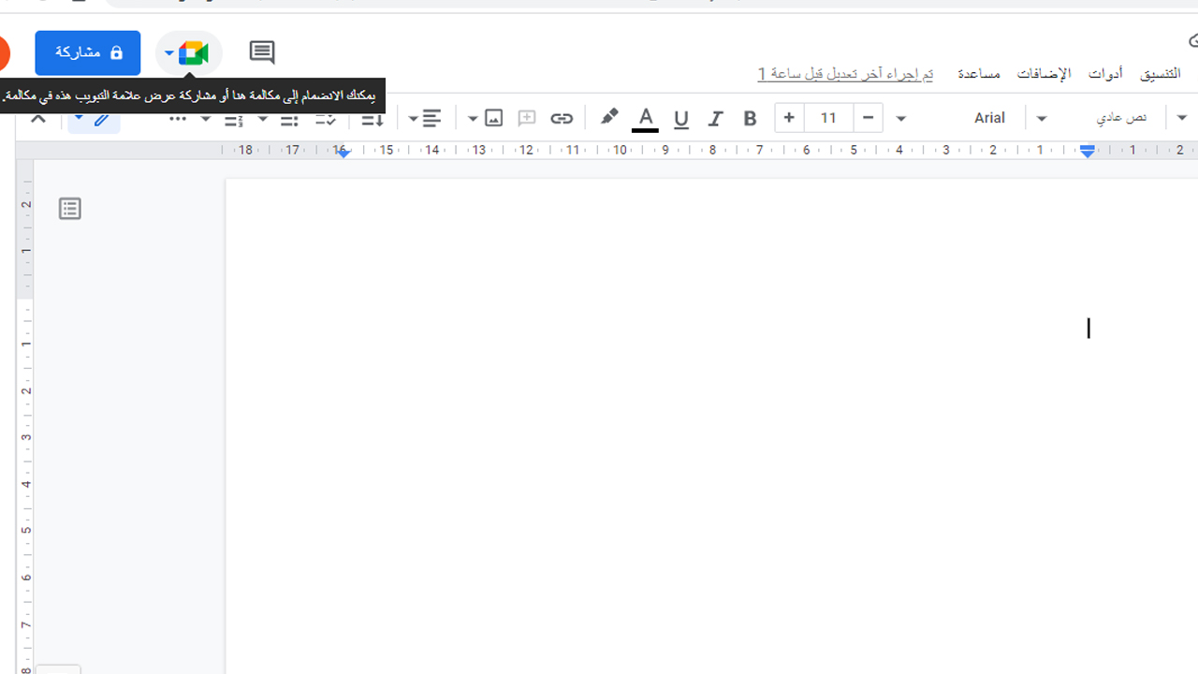
Task: Toggle underline formatting
Action: tap(681, 119)
